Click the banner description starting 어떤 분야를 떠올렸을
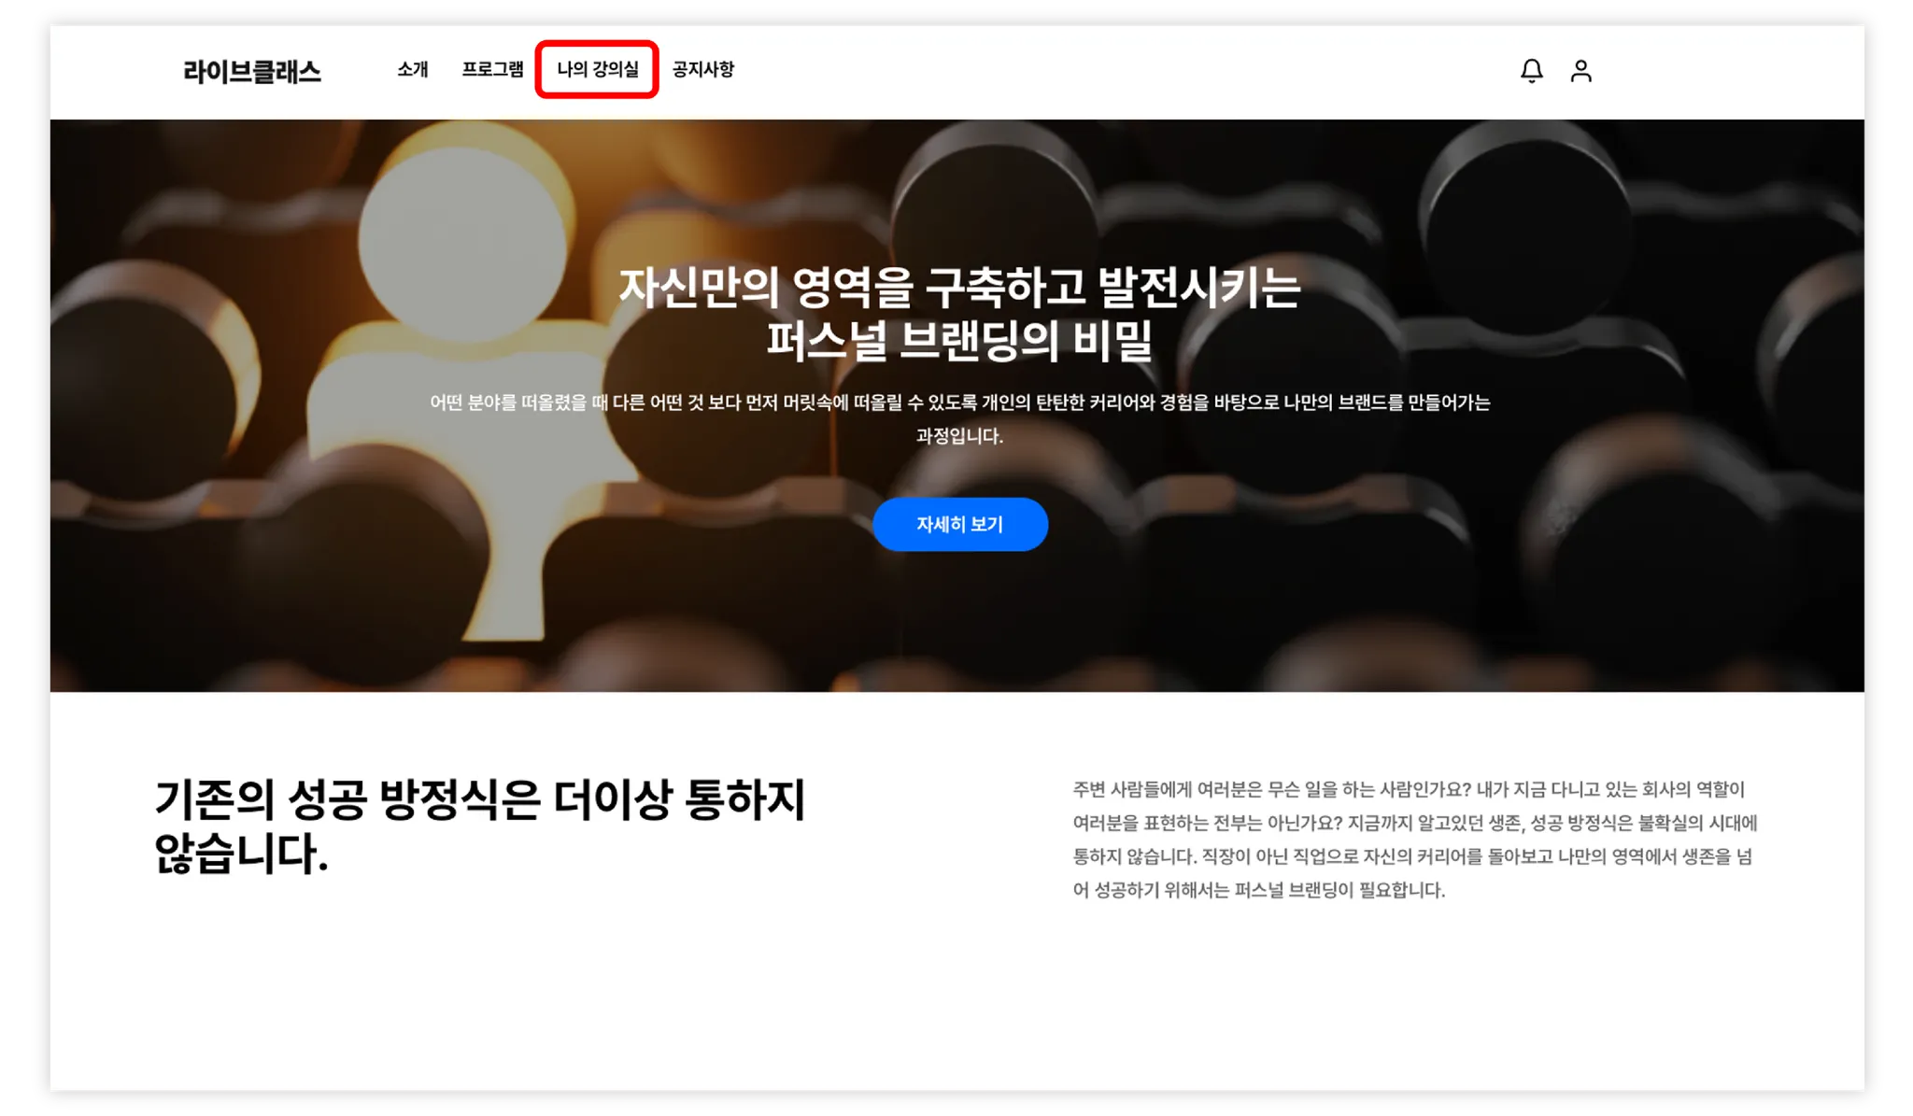Viewport: 1913px width, 1116px height. tap(959, 403)
